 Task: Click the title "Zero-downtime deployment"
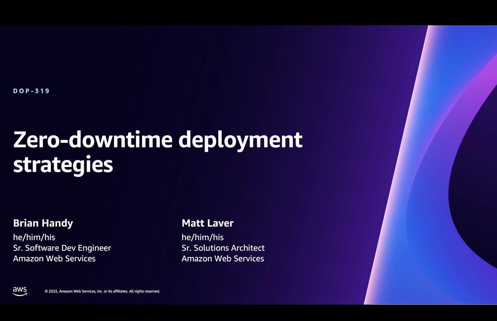point(158,140)
